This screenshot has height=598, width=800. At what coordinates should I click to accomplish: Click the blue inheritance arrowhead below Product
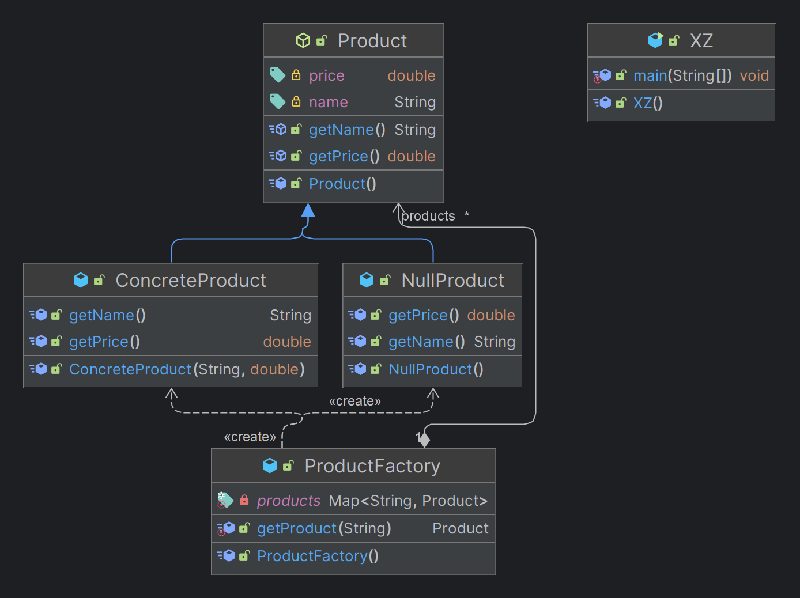[x=308, y=210]
